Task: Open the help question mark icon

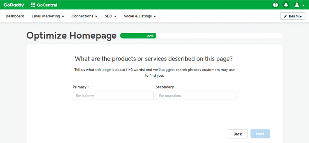Action: tap(275, 5)
